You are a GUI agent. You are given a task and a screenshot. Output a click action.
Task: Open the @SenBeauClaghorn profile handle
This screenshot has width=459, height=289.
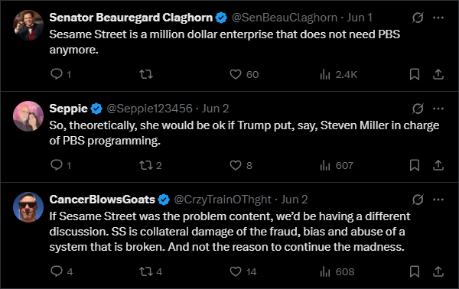pyautogui.click(x=285, y=18)
